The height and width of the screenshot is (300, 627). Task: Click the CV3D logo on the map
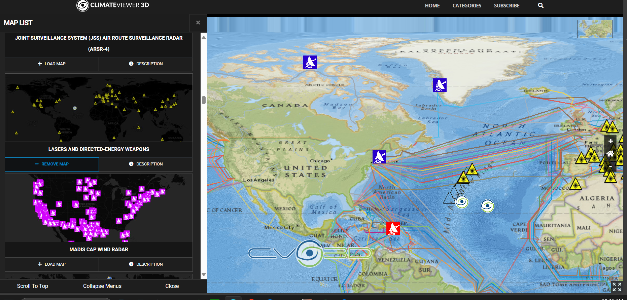coord(310,253)
